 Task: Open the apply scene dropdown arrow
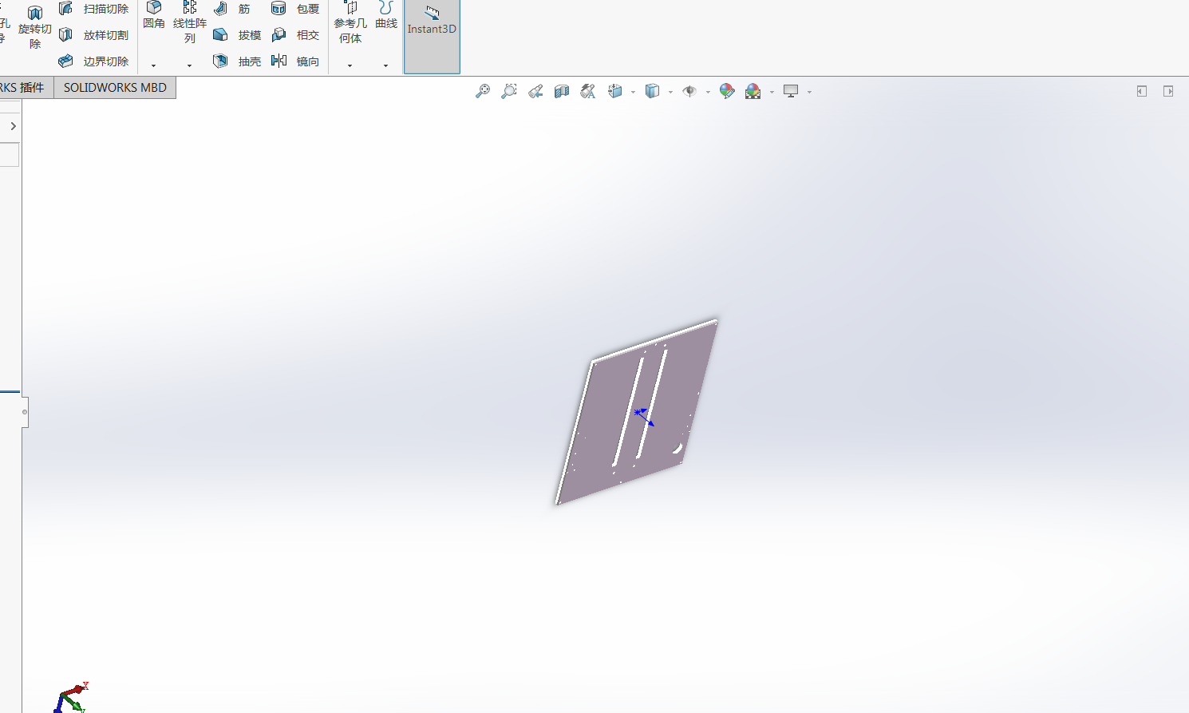[772, 92]
